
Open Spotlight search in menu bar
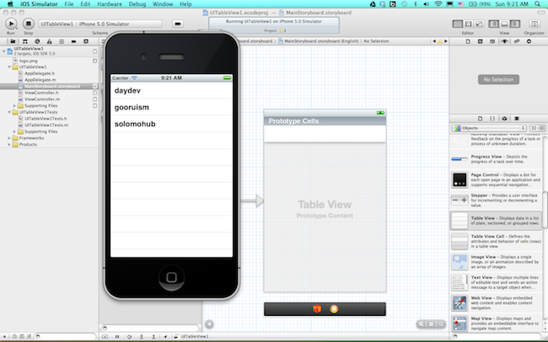point(538,4)
